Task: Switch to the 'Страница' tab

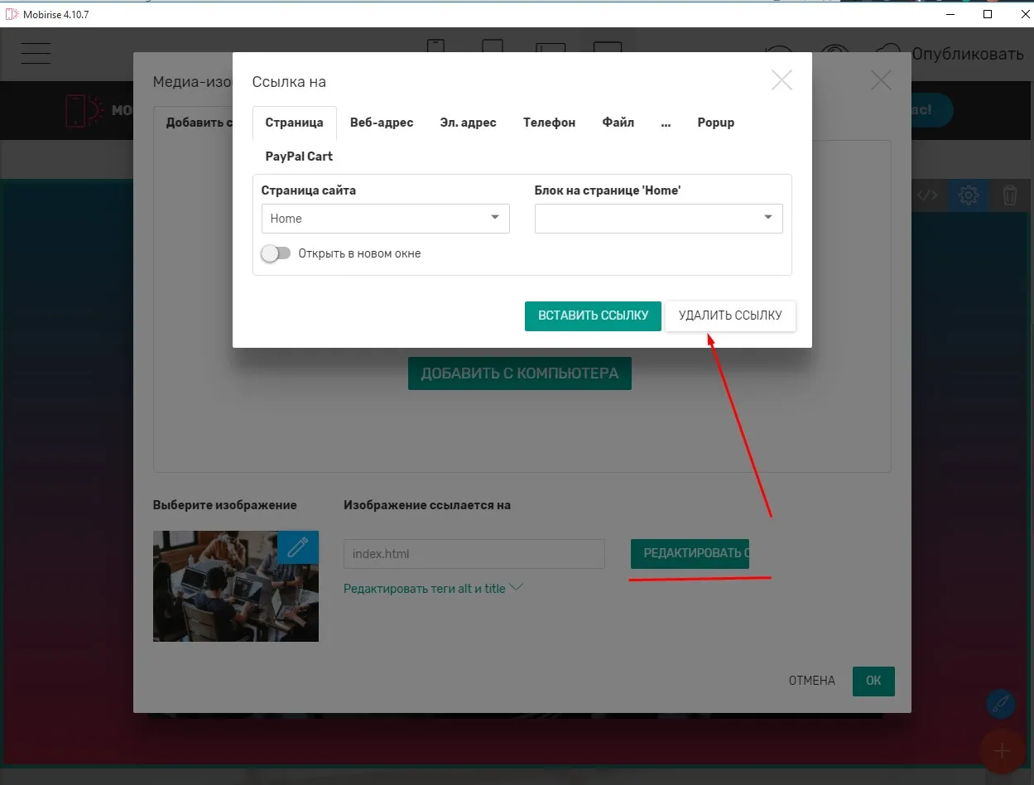Action: (x=294, y=123)
